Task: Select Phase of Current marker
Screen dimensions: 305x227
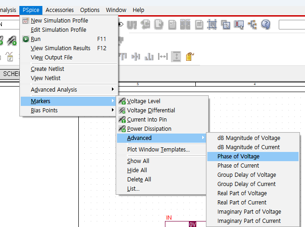Action: pos(253,166)
